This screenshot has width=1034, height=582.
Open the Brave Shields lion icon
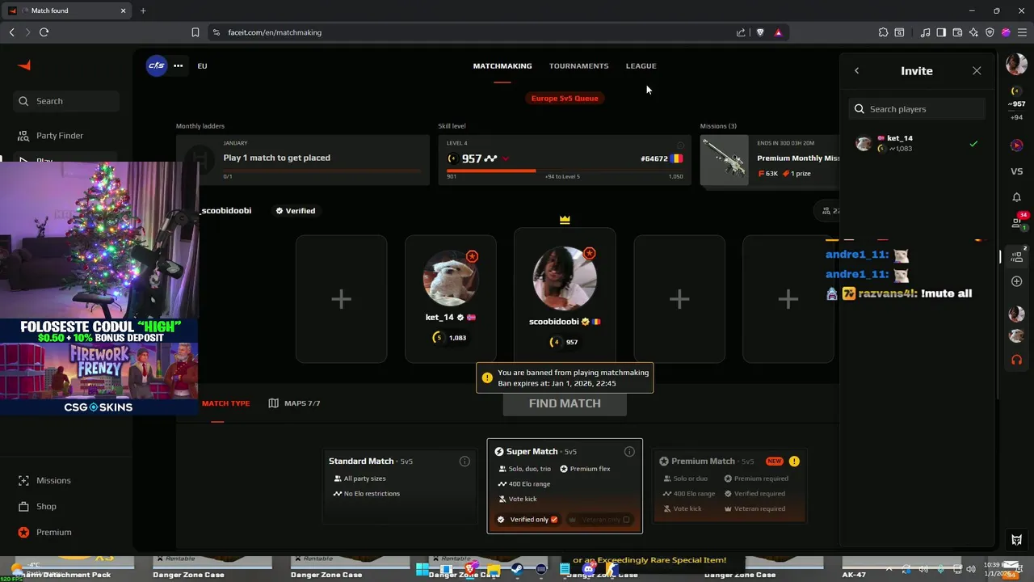click(x=760, y=32)
